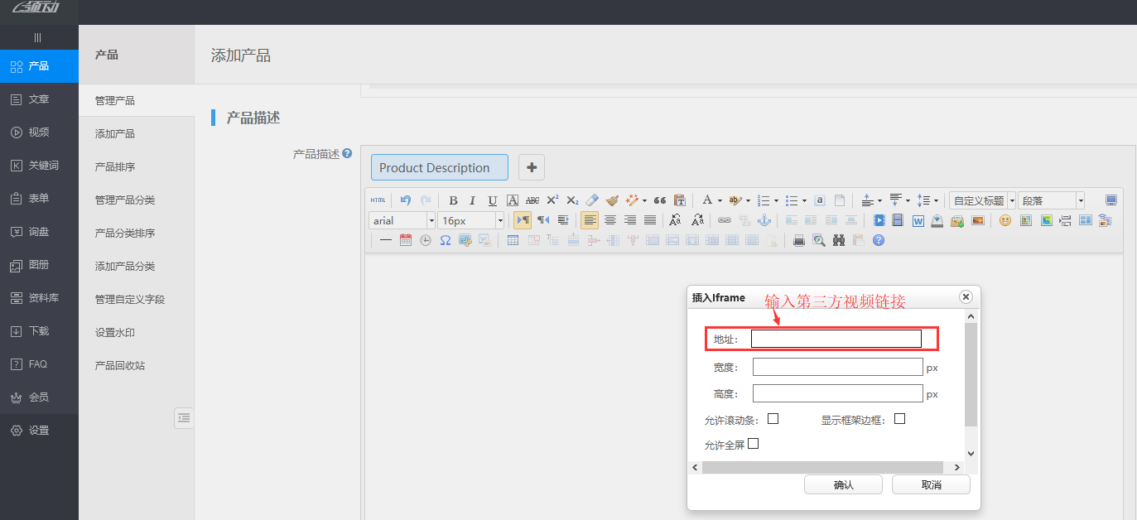1137x520 pixels.
Task: Open help via the question mark icon
Action: coord(879,240)
